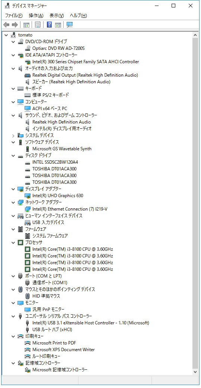Screen dimensions: 201x388
Task: Click the blue Help question mark icon
Action: pyautogui.click(x=49, y=25)
